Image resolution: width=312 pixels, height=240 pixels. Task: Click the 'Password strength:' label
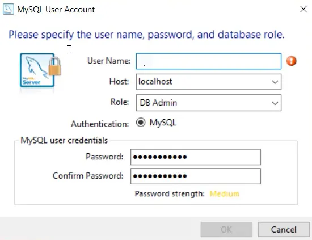click(x=170, y=193)
